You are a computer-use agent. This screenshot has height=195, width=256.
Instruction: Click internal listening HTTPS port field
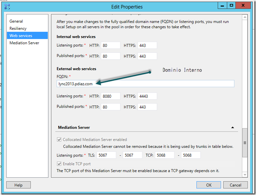[147, 46]
